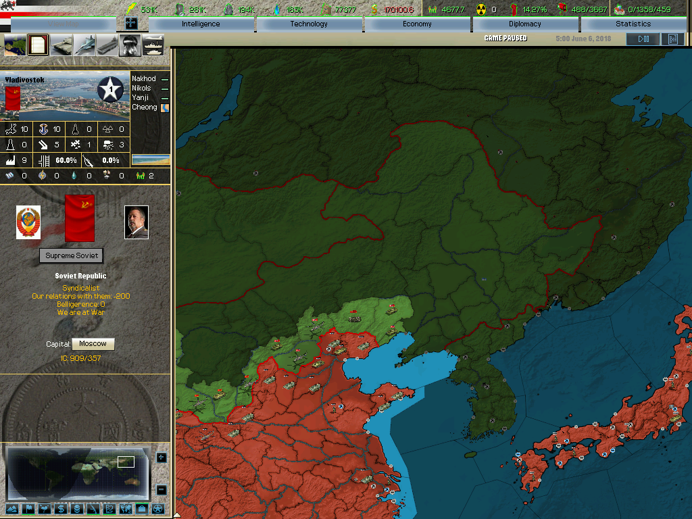Toggle the terrain map mode
This screenshot has height=519, width=692.
(12, 509)
